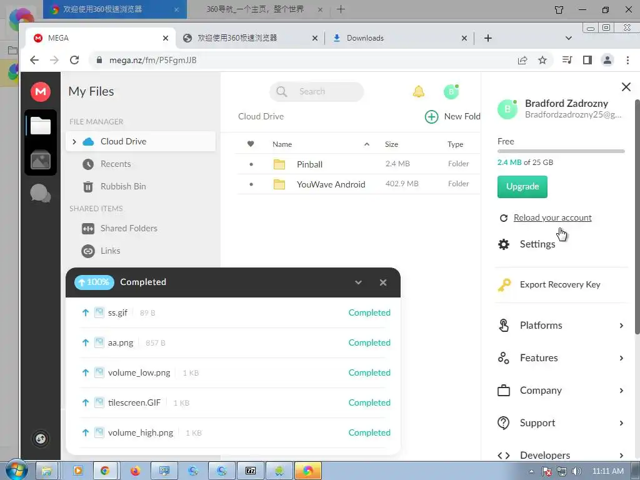Open the tab search dropdown arrow

568,38
